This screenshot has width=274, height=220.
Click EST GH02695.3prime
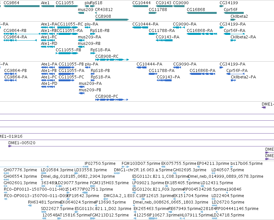coord(190,170)
